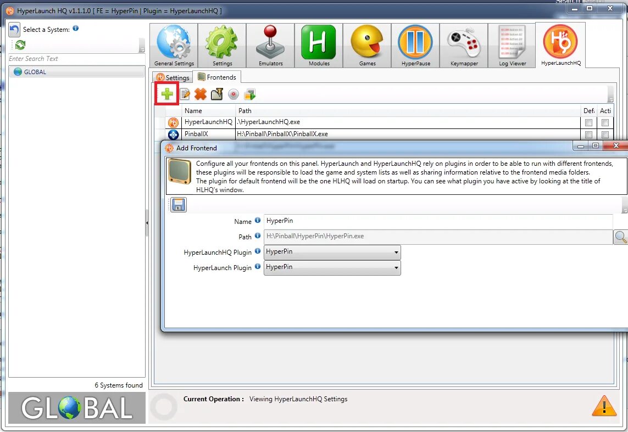628x432 pixels.
Task: Switch to the Frontends sub-tab
Action: [x=217, y=77]
